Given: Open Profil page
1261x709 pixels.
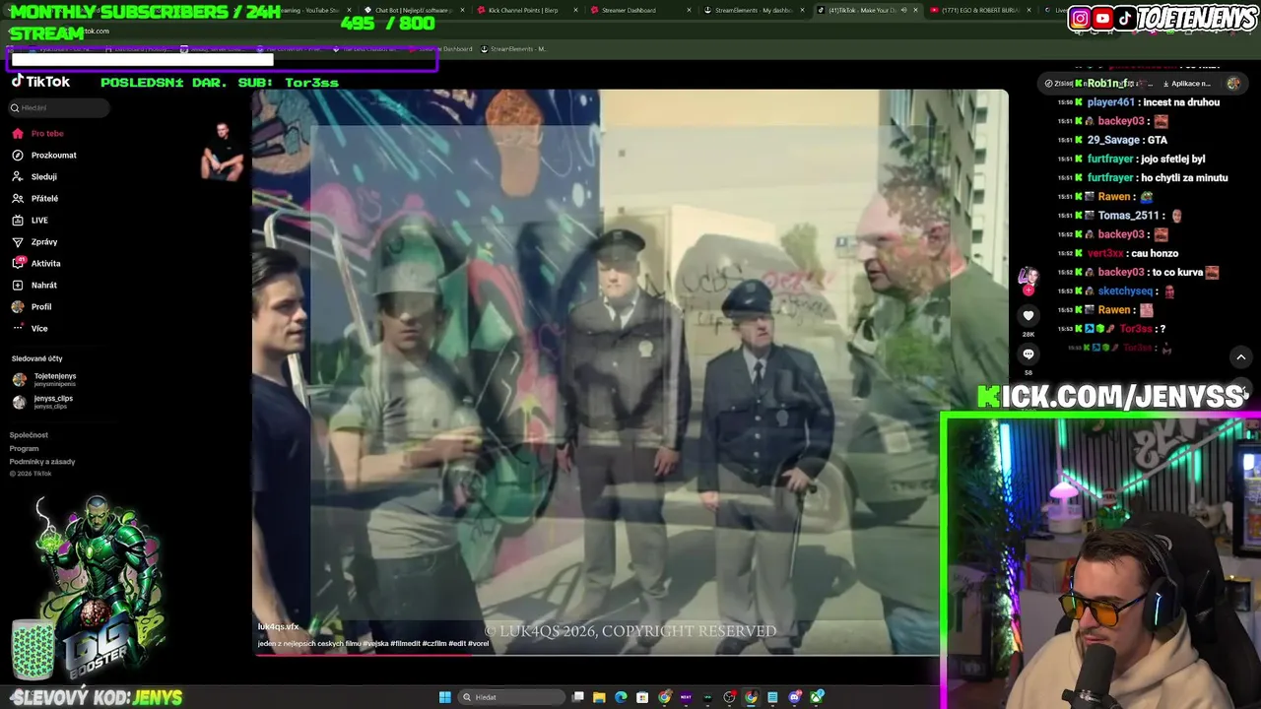Looking at the screenshot, I should [40, 306].
